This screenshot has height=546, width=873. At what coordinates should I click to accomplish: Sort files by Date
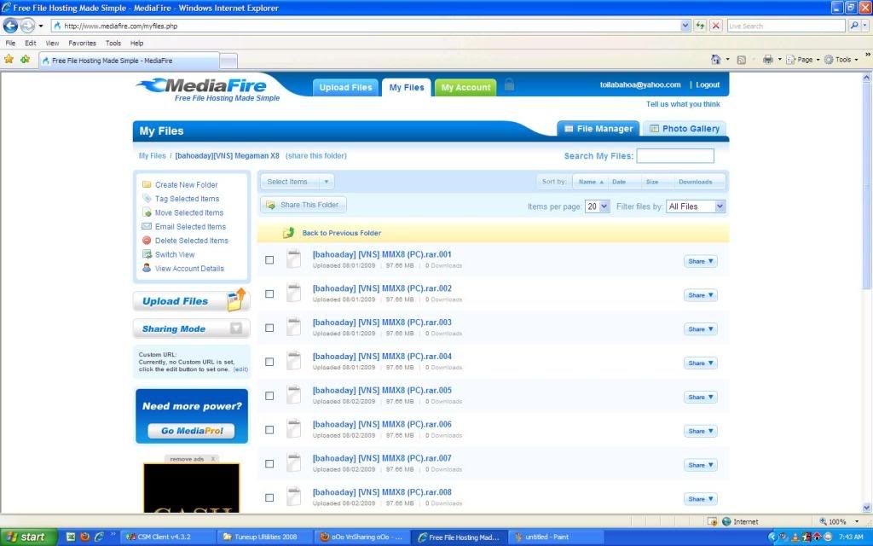(619, 182)
